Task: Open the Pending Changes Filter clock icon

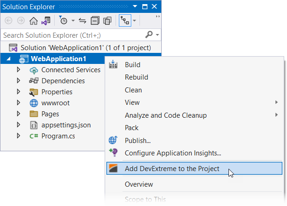Action: pos(63,20)
